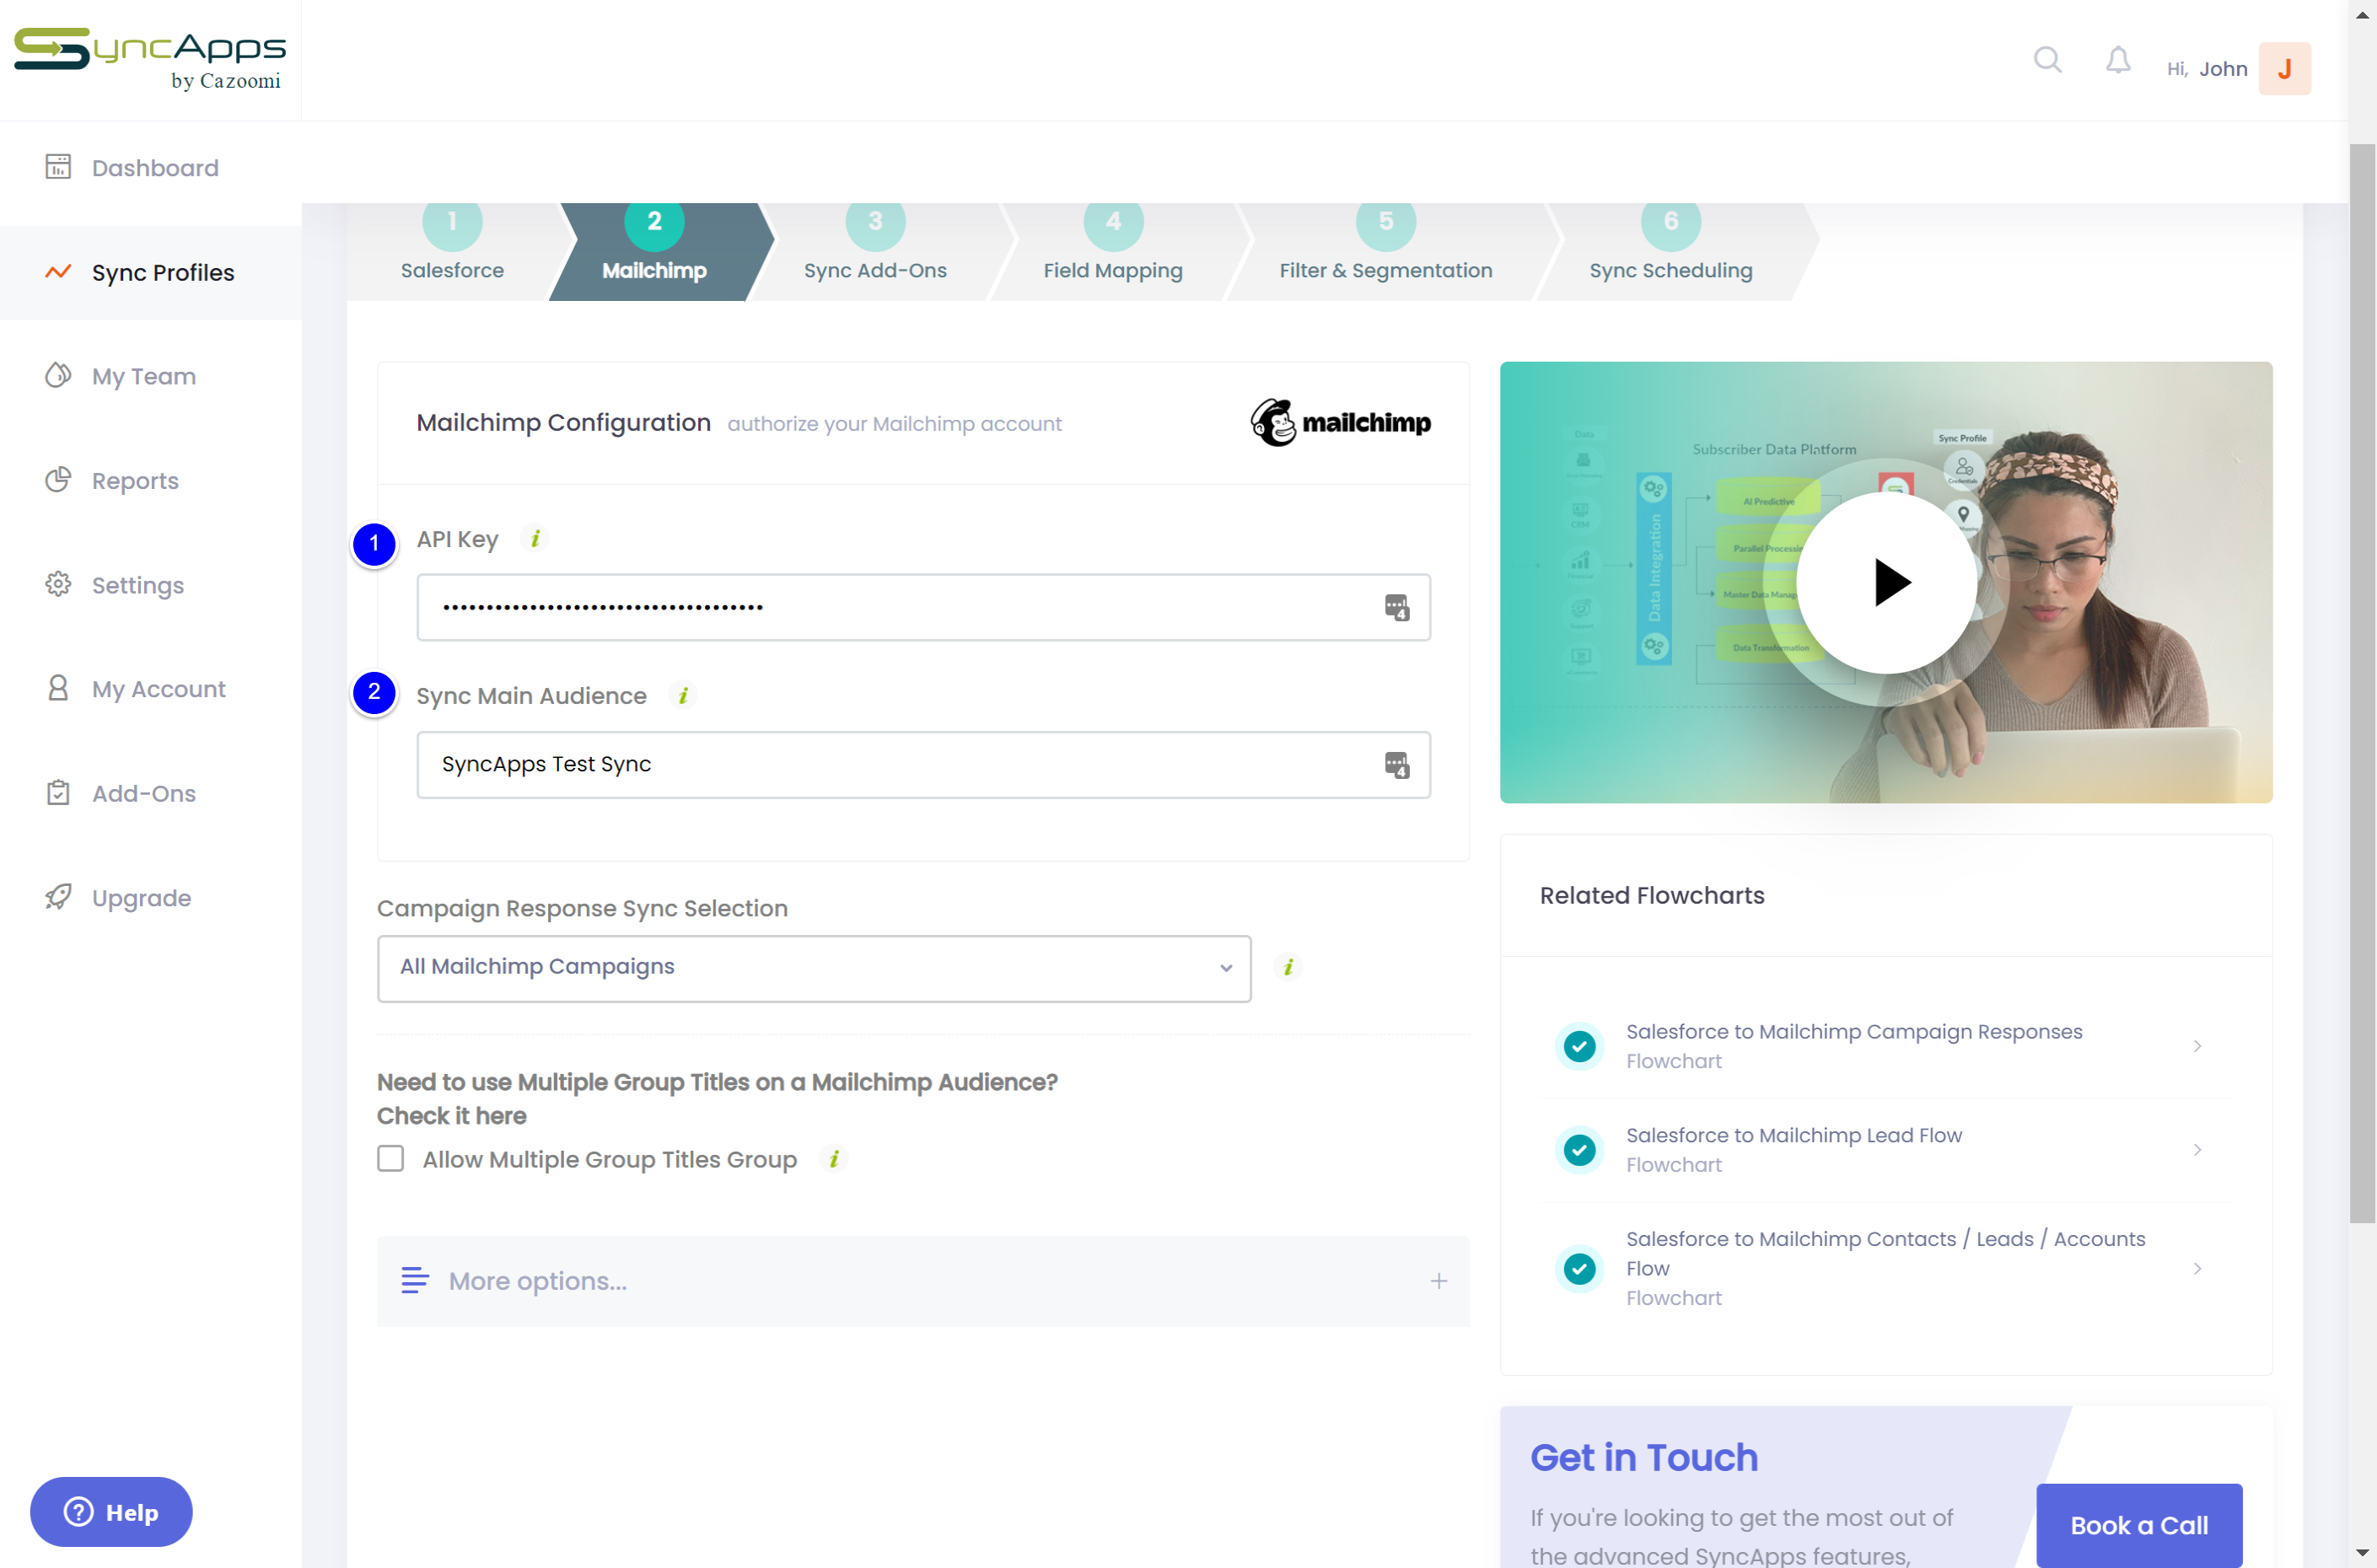
Task: Click check icon for Contacts / Leads / Accounts flowchart
Action: click(x=1579, y=1269)
